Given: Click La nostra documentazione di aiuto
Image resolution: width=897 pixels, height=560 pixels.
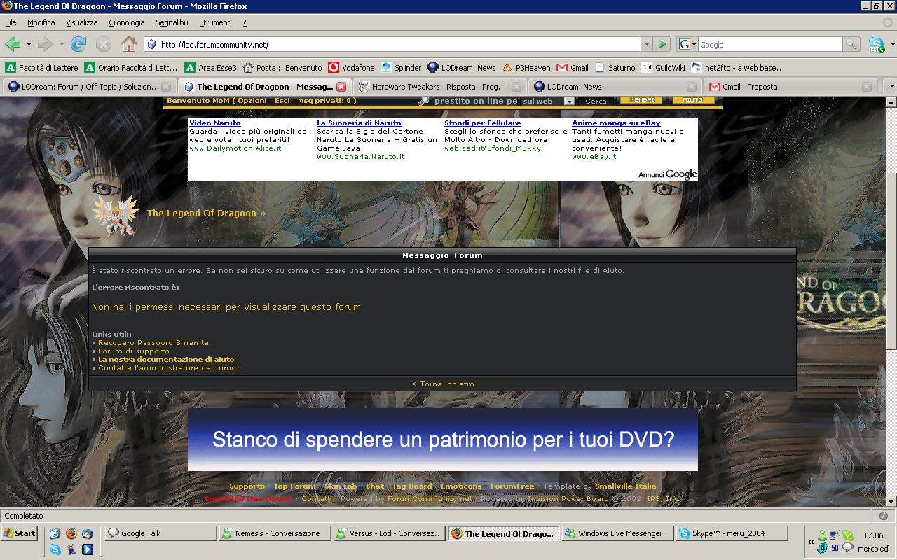Looking at the screenshot, I should [x=166, y=360].
